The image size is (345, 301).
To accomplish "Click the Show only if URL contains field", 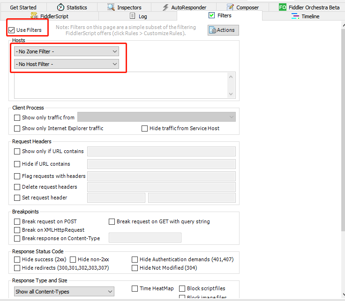I will tap(161, 151).
